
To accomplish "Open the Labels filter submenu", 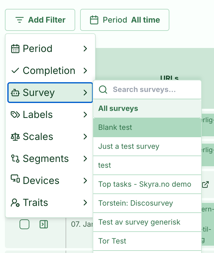I will (50, 115).
